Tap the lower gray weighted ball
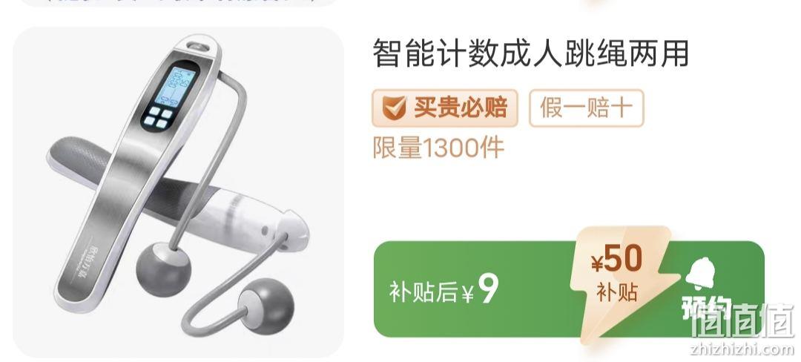 266,306
